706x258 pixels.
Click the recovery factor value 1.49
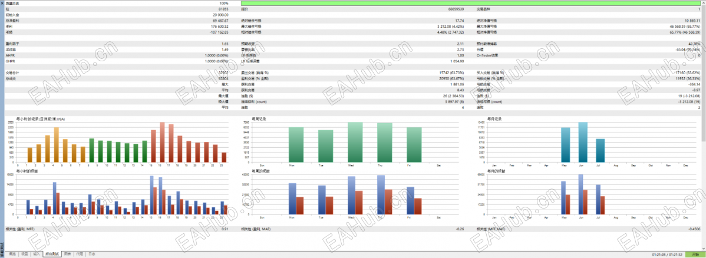coord(225,49)
